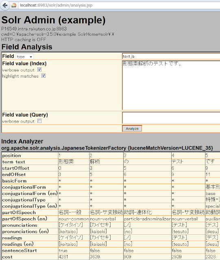This screenshot has height=260, width=220.
Task: Click the endOffset row label
Action: [x=14, y=174]
